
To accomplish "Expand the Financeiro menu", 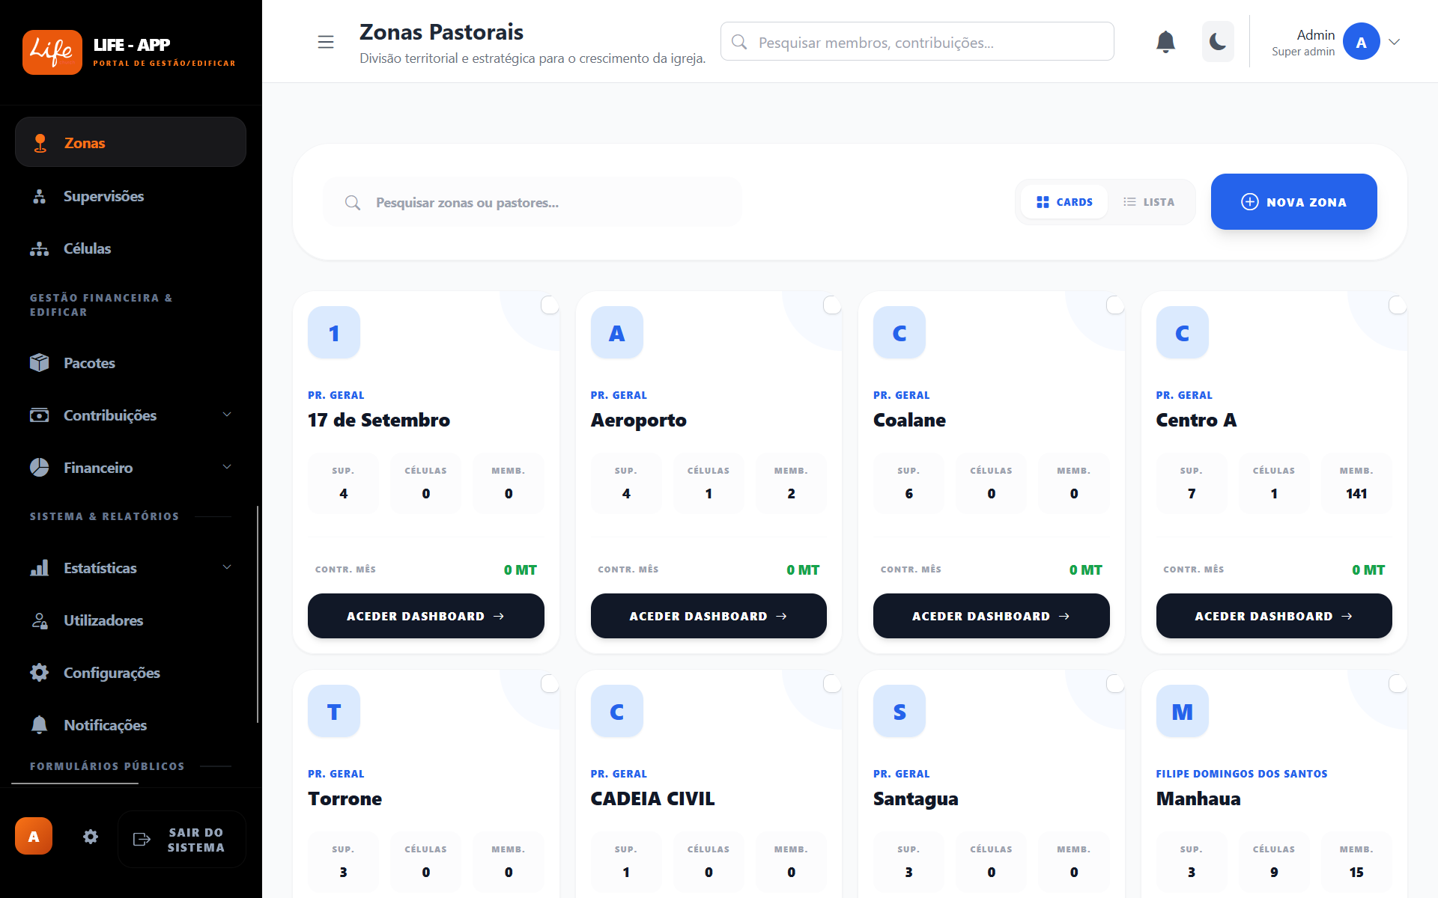I will point(100,467).
